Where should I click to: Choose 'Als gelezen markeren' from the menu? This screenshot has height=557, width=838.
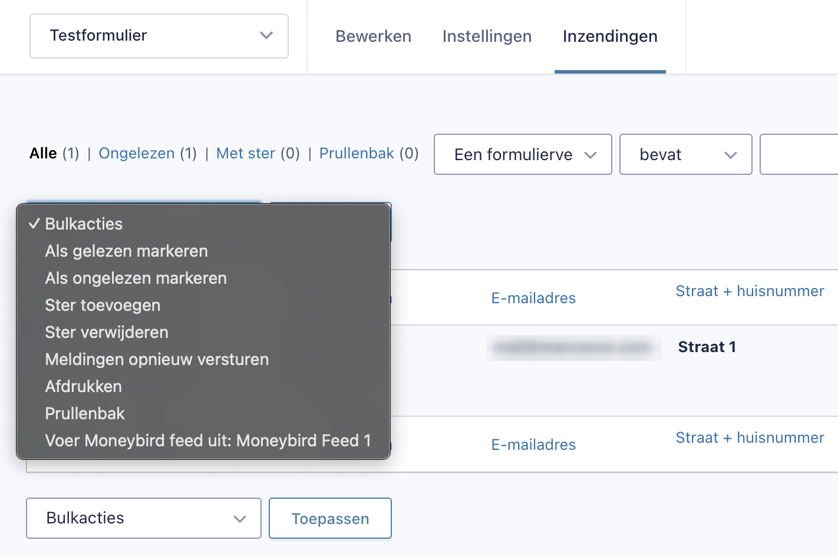tap(126, 251)
